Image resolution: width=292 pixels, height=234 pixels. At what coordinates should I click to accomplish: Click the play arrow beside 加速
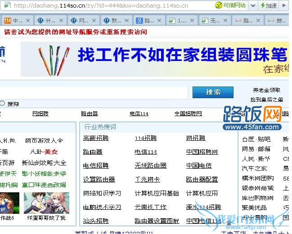pyautogui.click(x=284, y=5)
